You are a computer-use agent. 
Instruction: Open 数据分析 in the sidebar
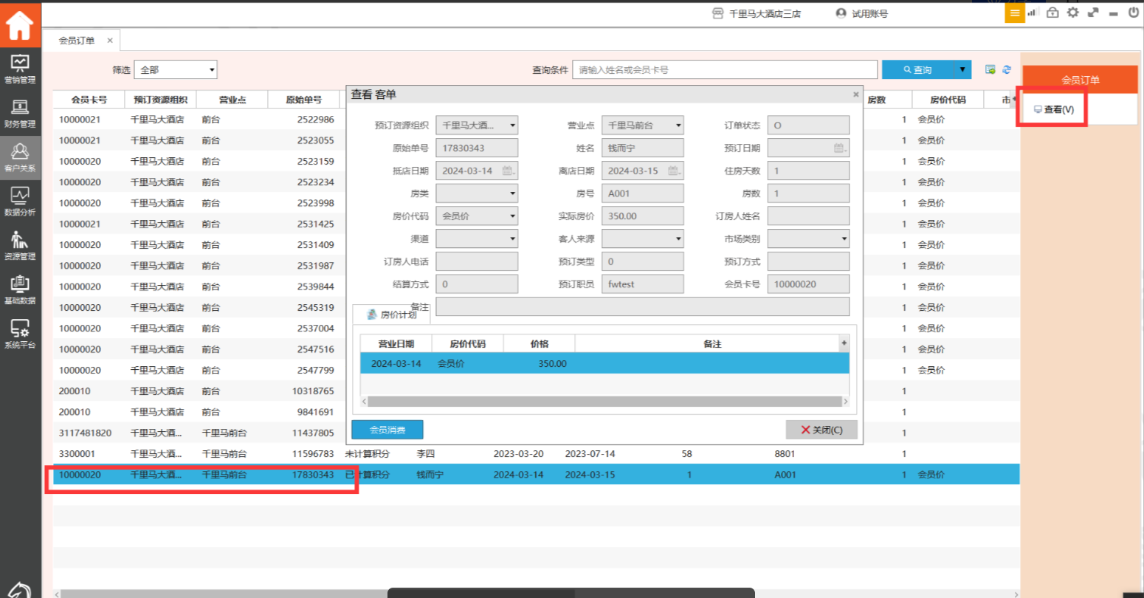(20, 202)
